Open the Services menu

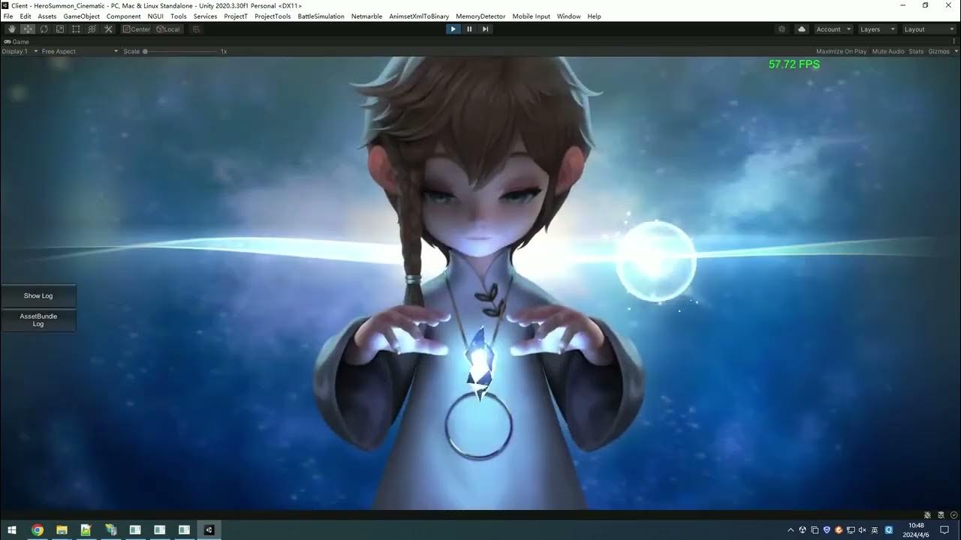205,16
